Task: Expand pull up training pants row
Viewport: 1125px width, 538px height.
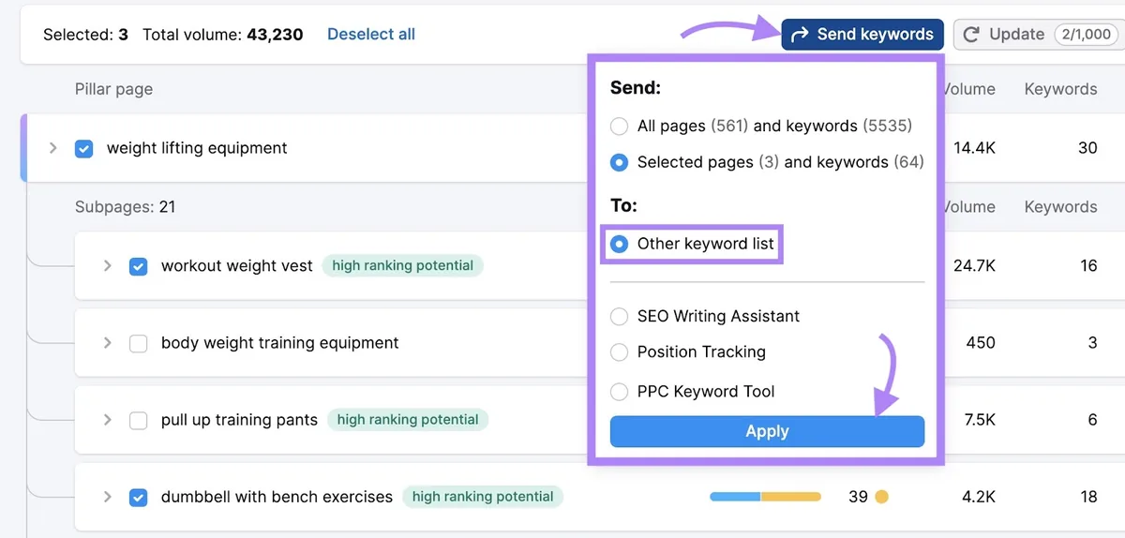Action: [108, 420]
